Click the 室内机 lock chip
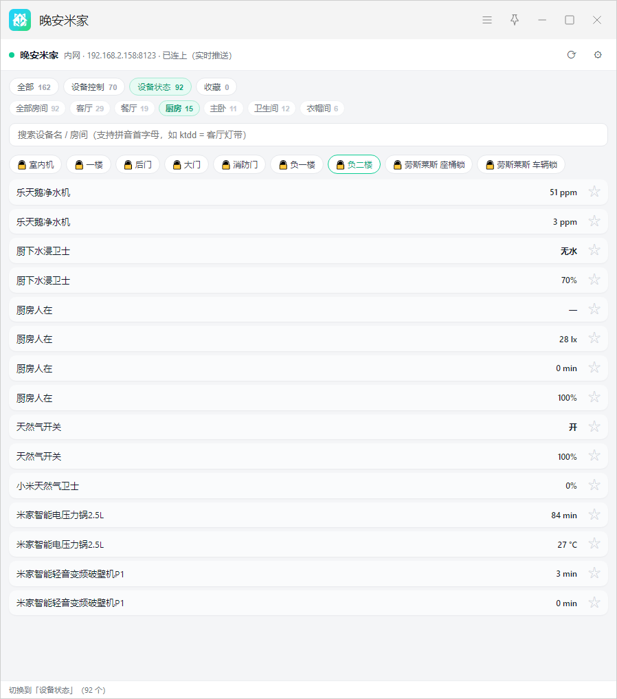This screenshot has height=699, width=617. point(35,164)
